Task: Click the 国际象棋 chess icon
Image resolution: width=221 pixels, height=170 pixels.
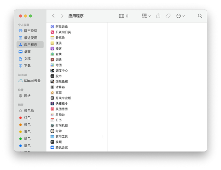Action: [x=52, y=82]
